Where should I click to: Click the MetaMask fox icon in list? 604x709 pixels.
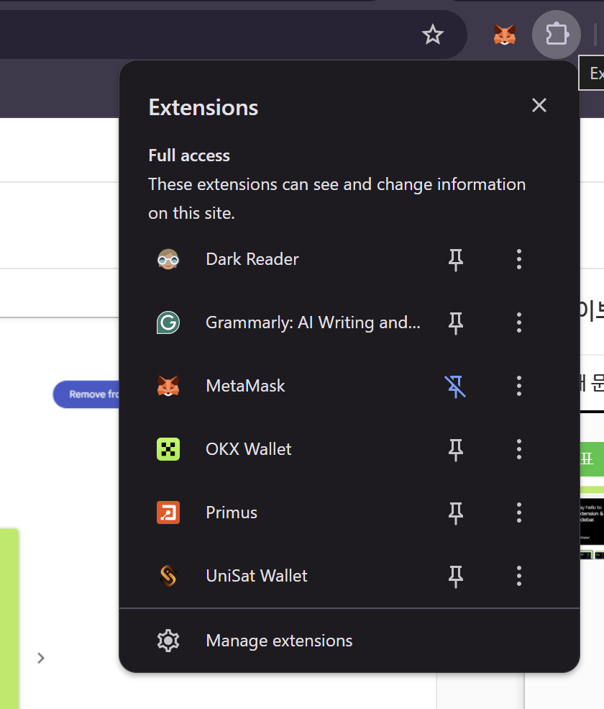(168, 386)
